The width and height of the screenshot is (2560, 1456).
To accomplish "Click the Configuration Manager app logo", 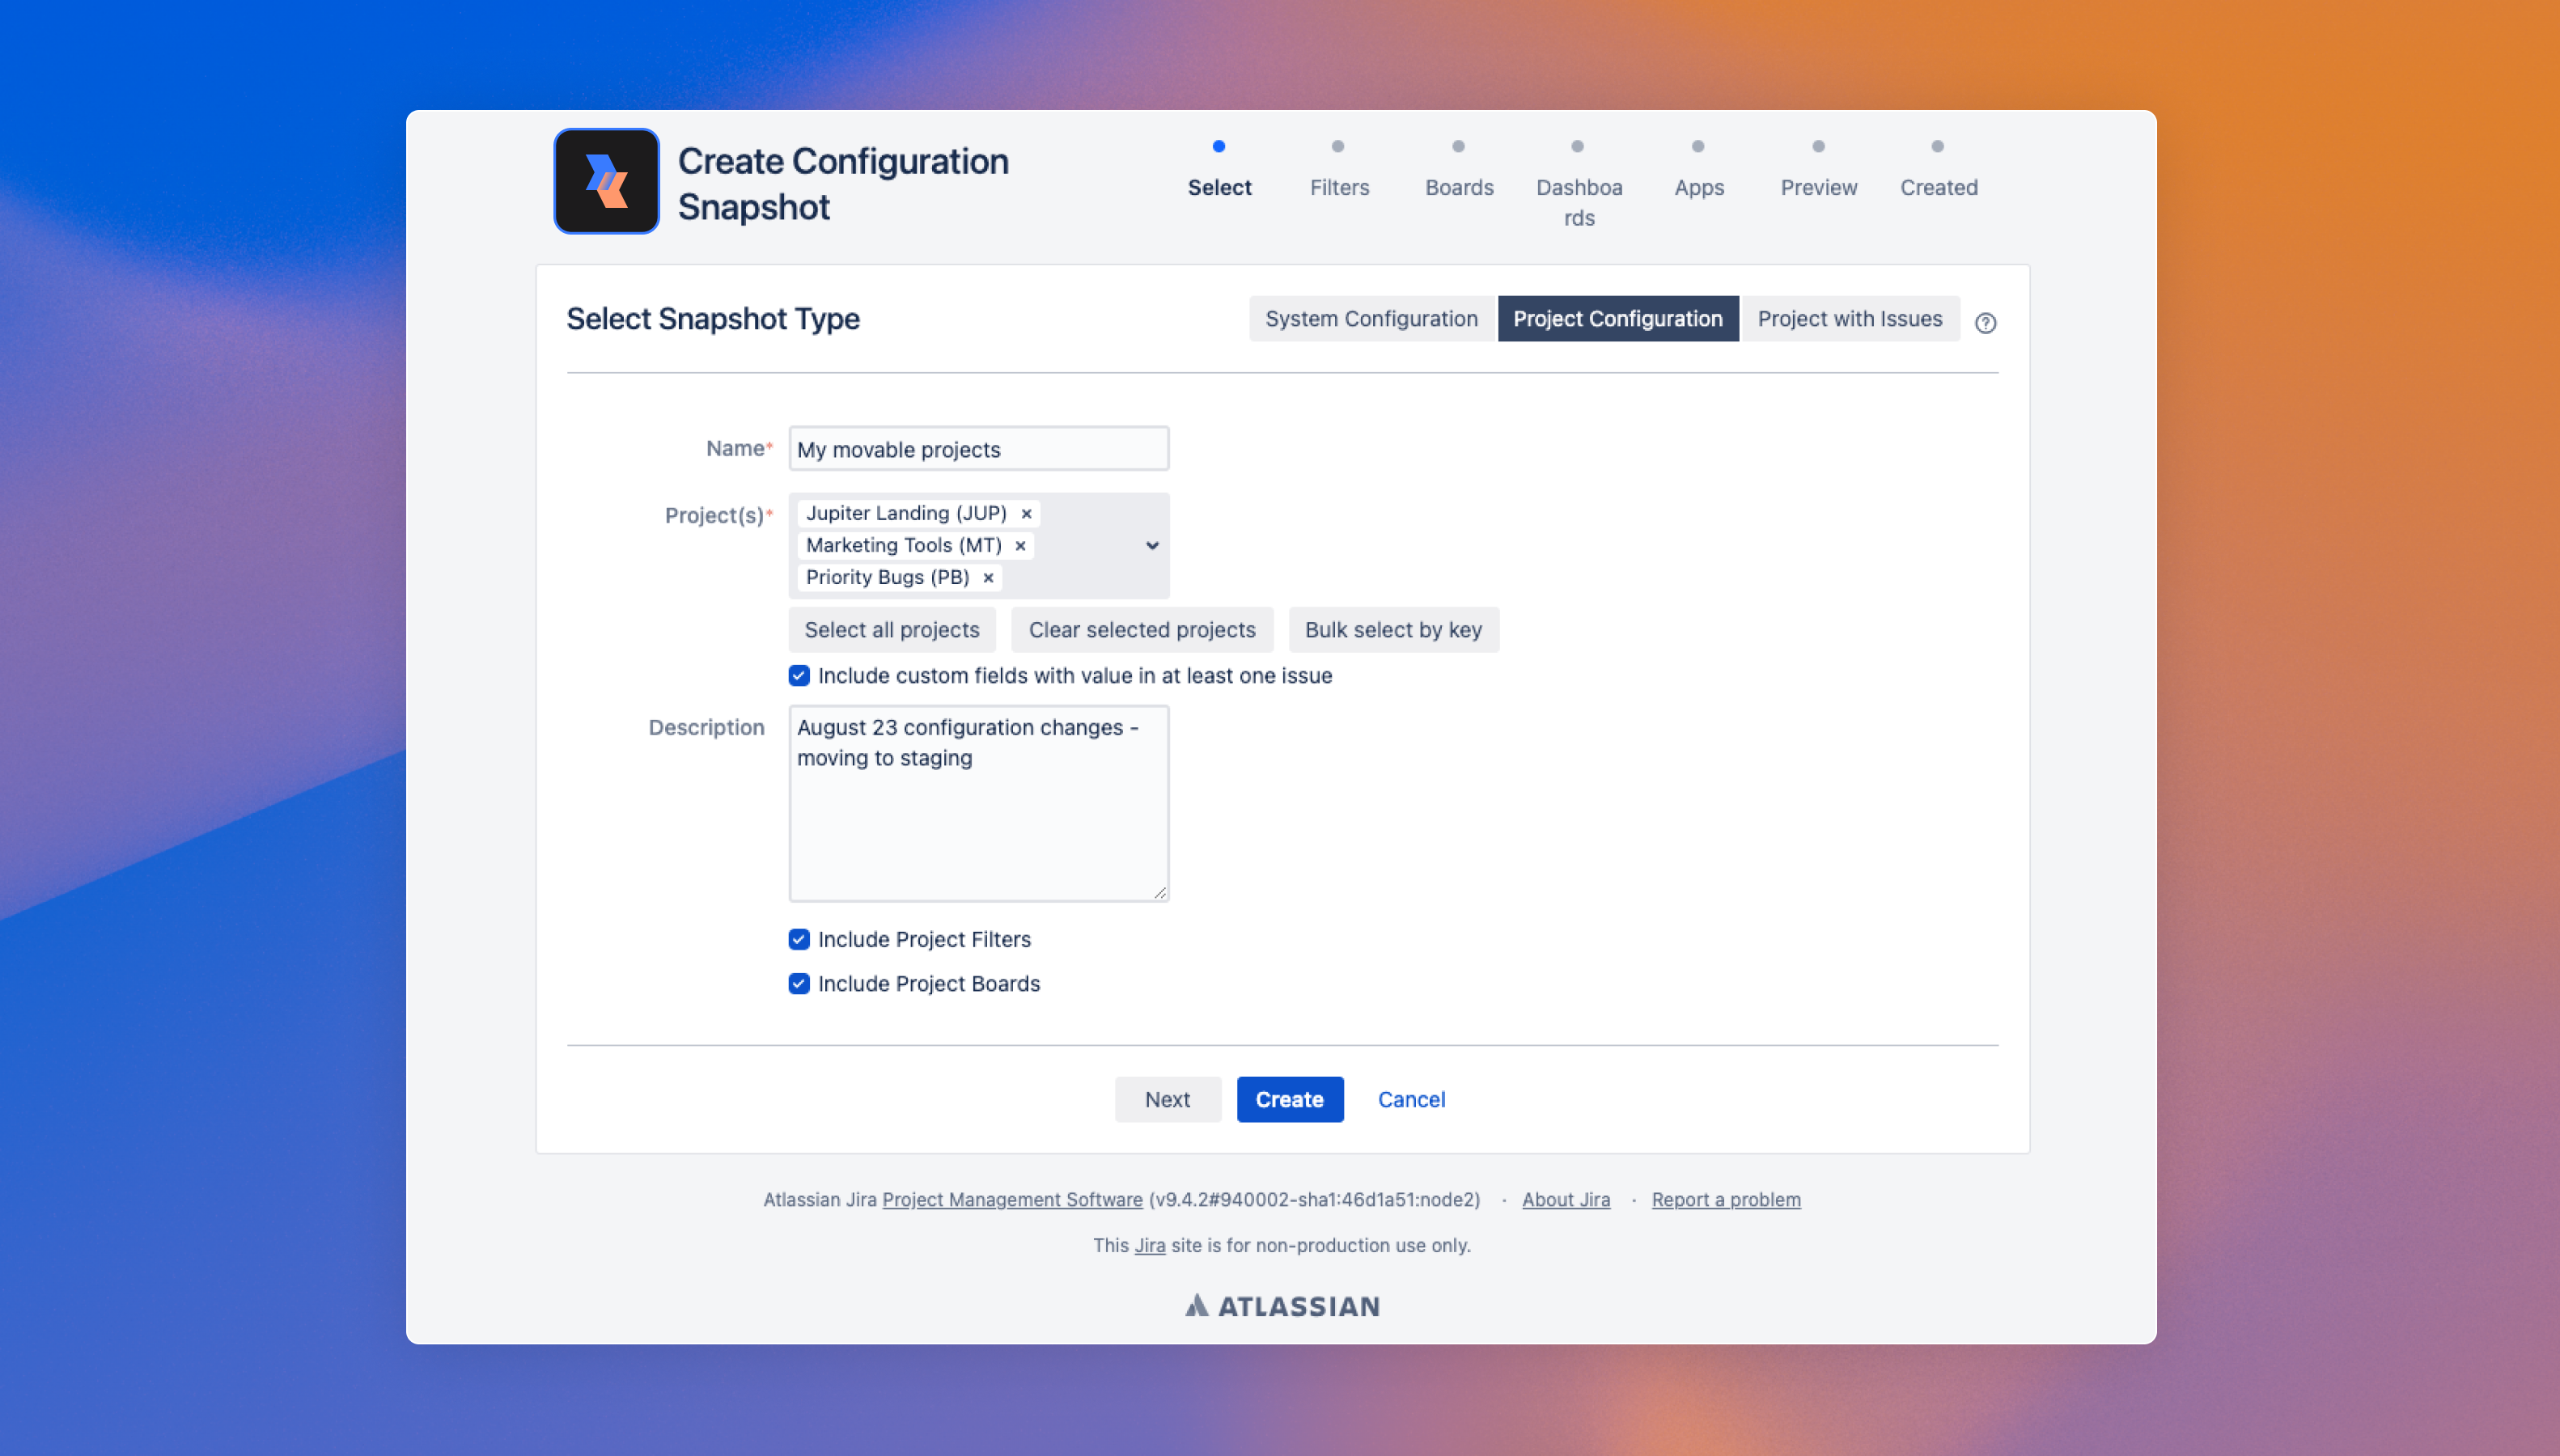I will (606, 181).
